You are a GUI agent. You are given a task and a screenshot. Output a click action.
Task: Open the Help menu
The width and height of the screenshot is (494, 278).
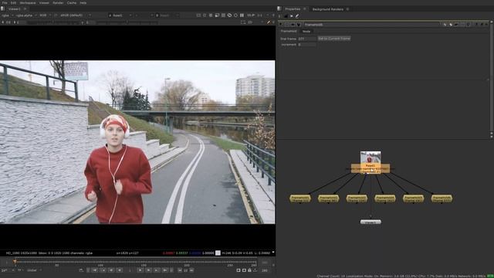coord(83,2)
